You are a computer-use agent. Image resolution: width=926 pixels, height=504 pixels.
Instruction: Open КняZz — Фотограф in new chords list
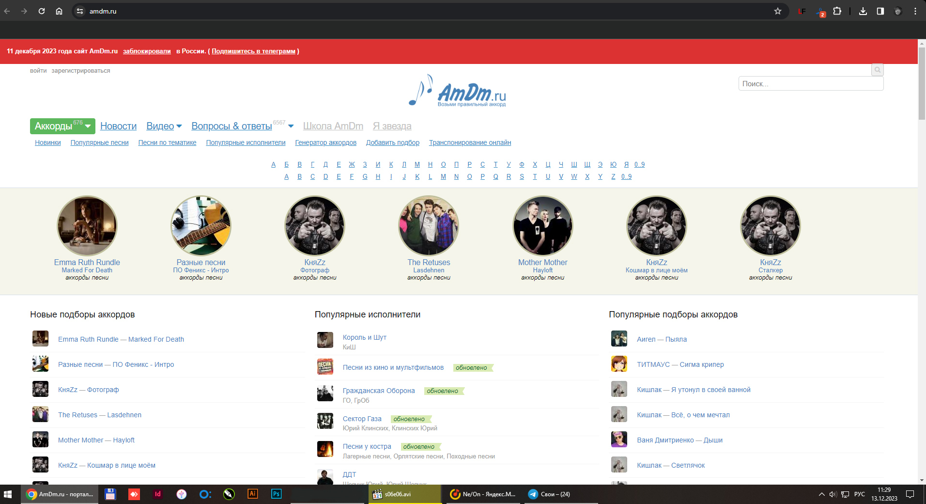(88, 390)
